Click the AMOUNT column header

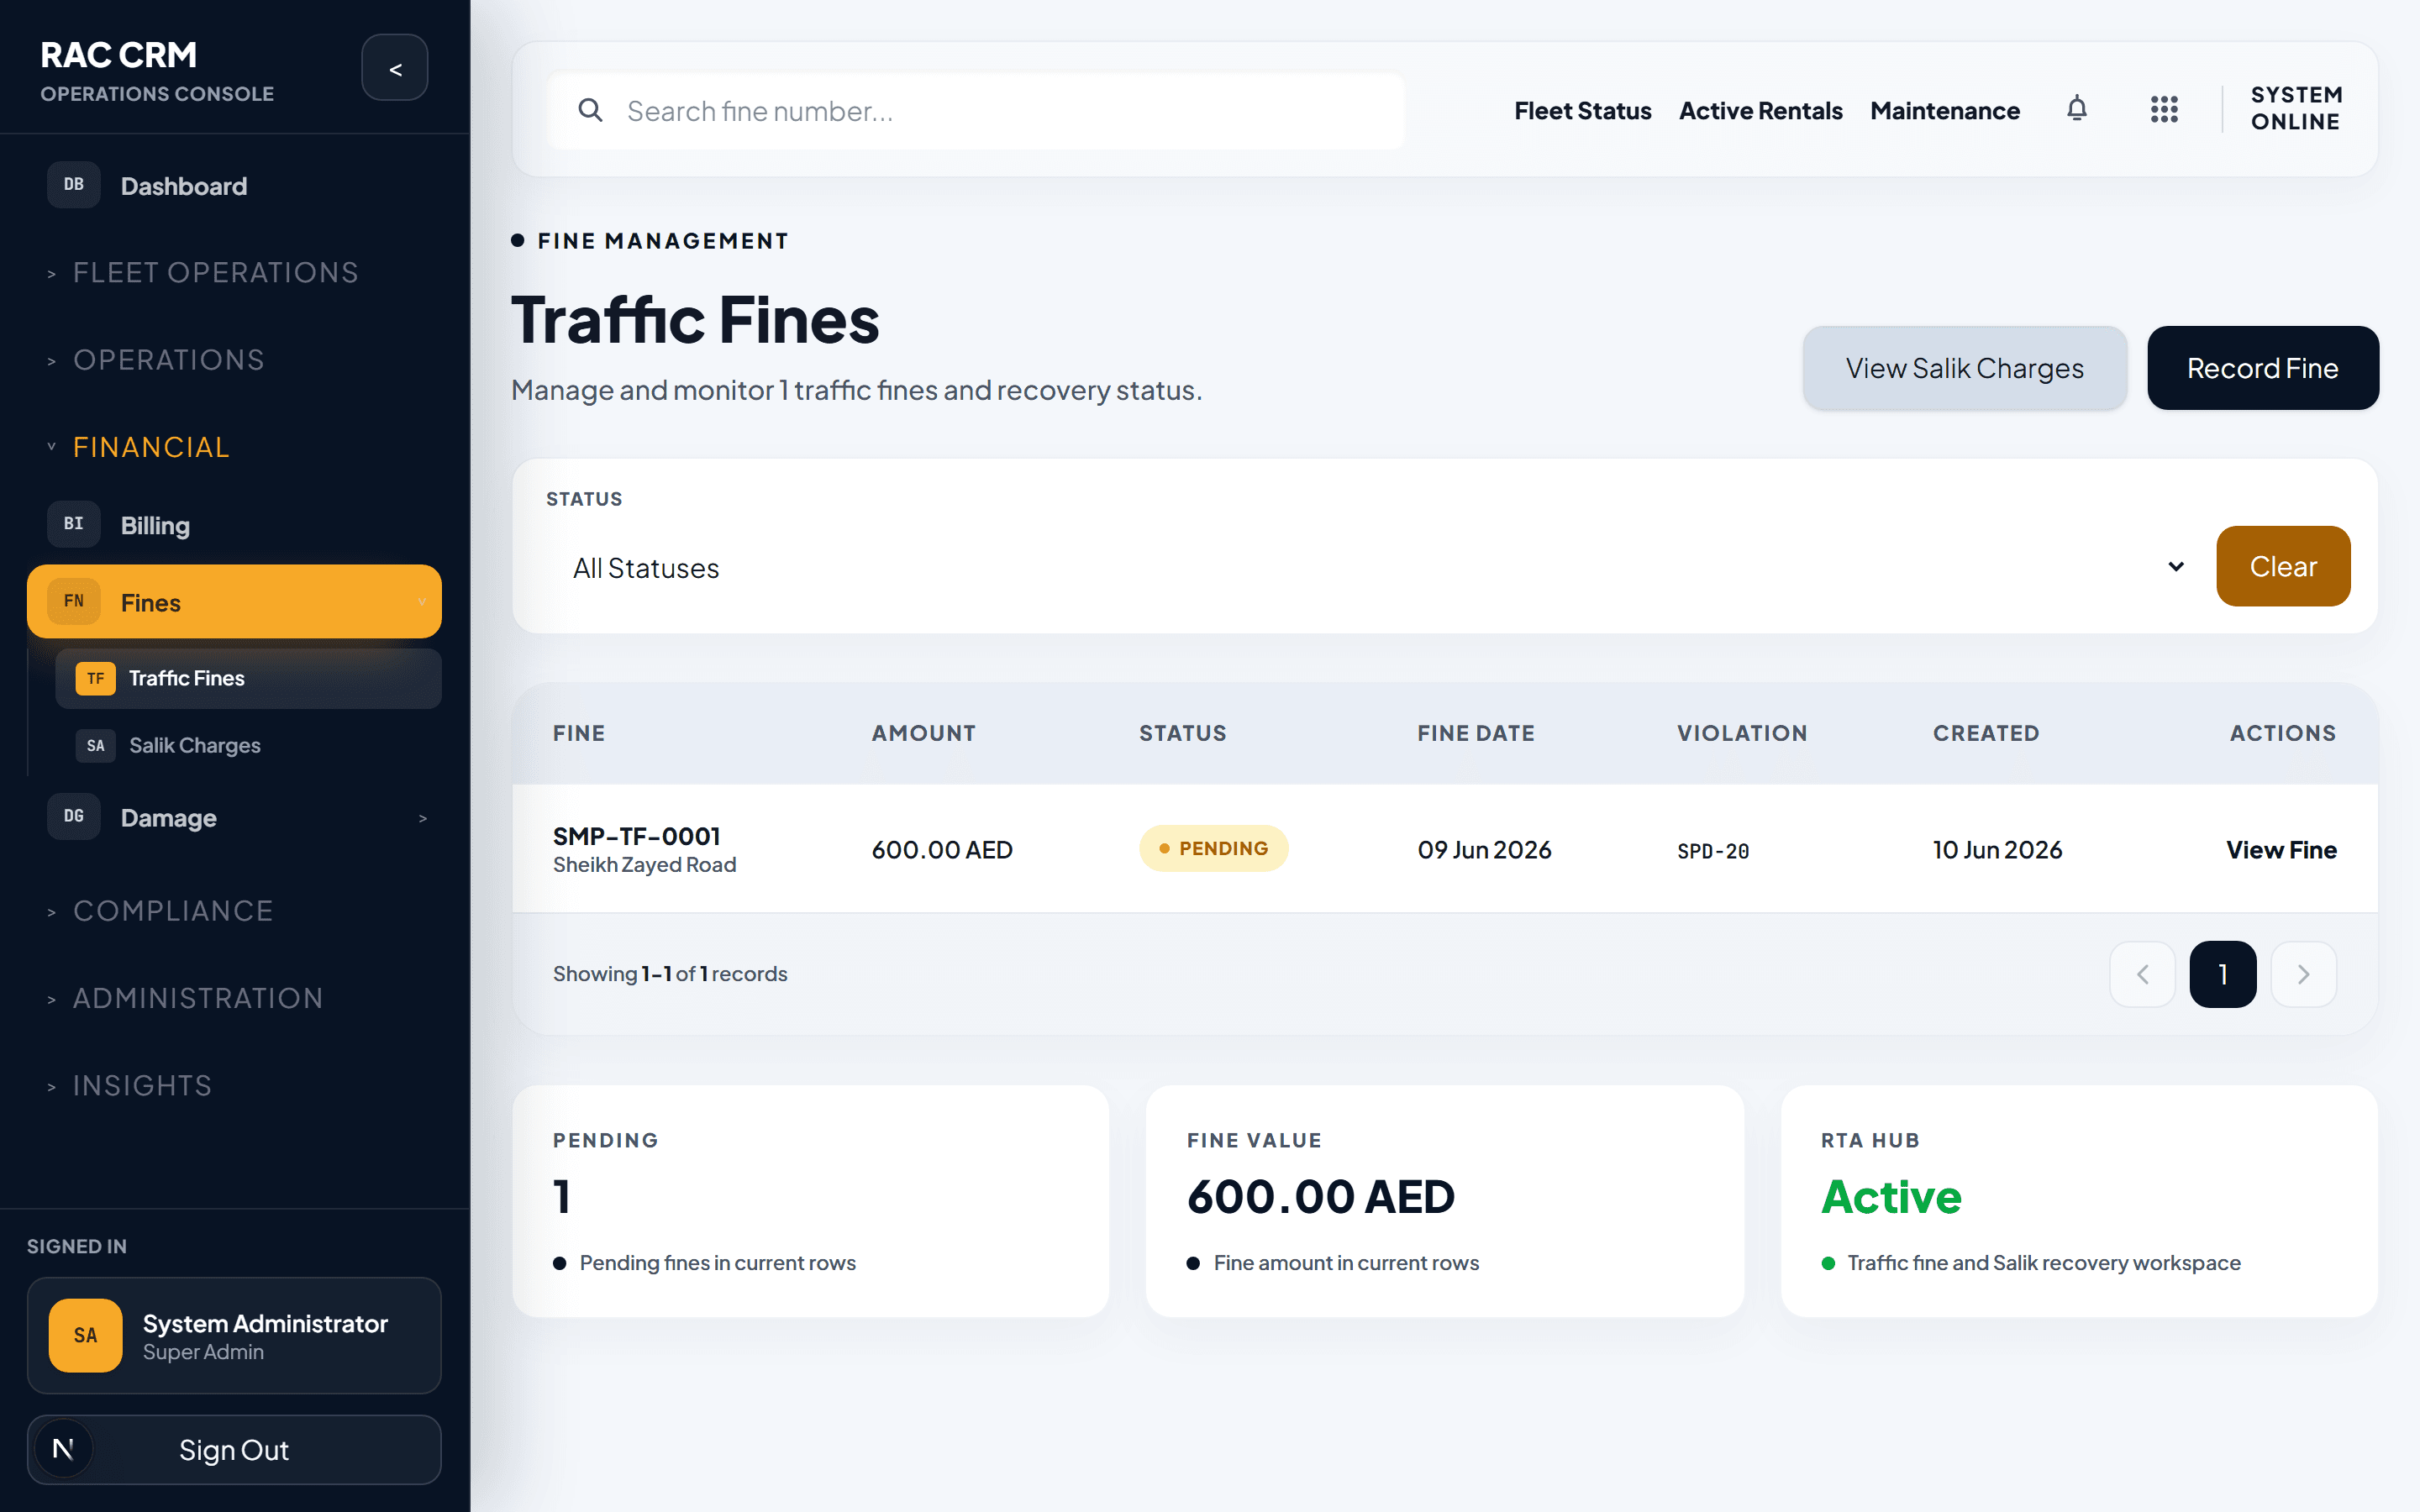[x=923, y=733]
